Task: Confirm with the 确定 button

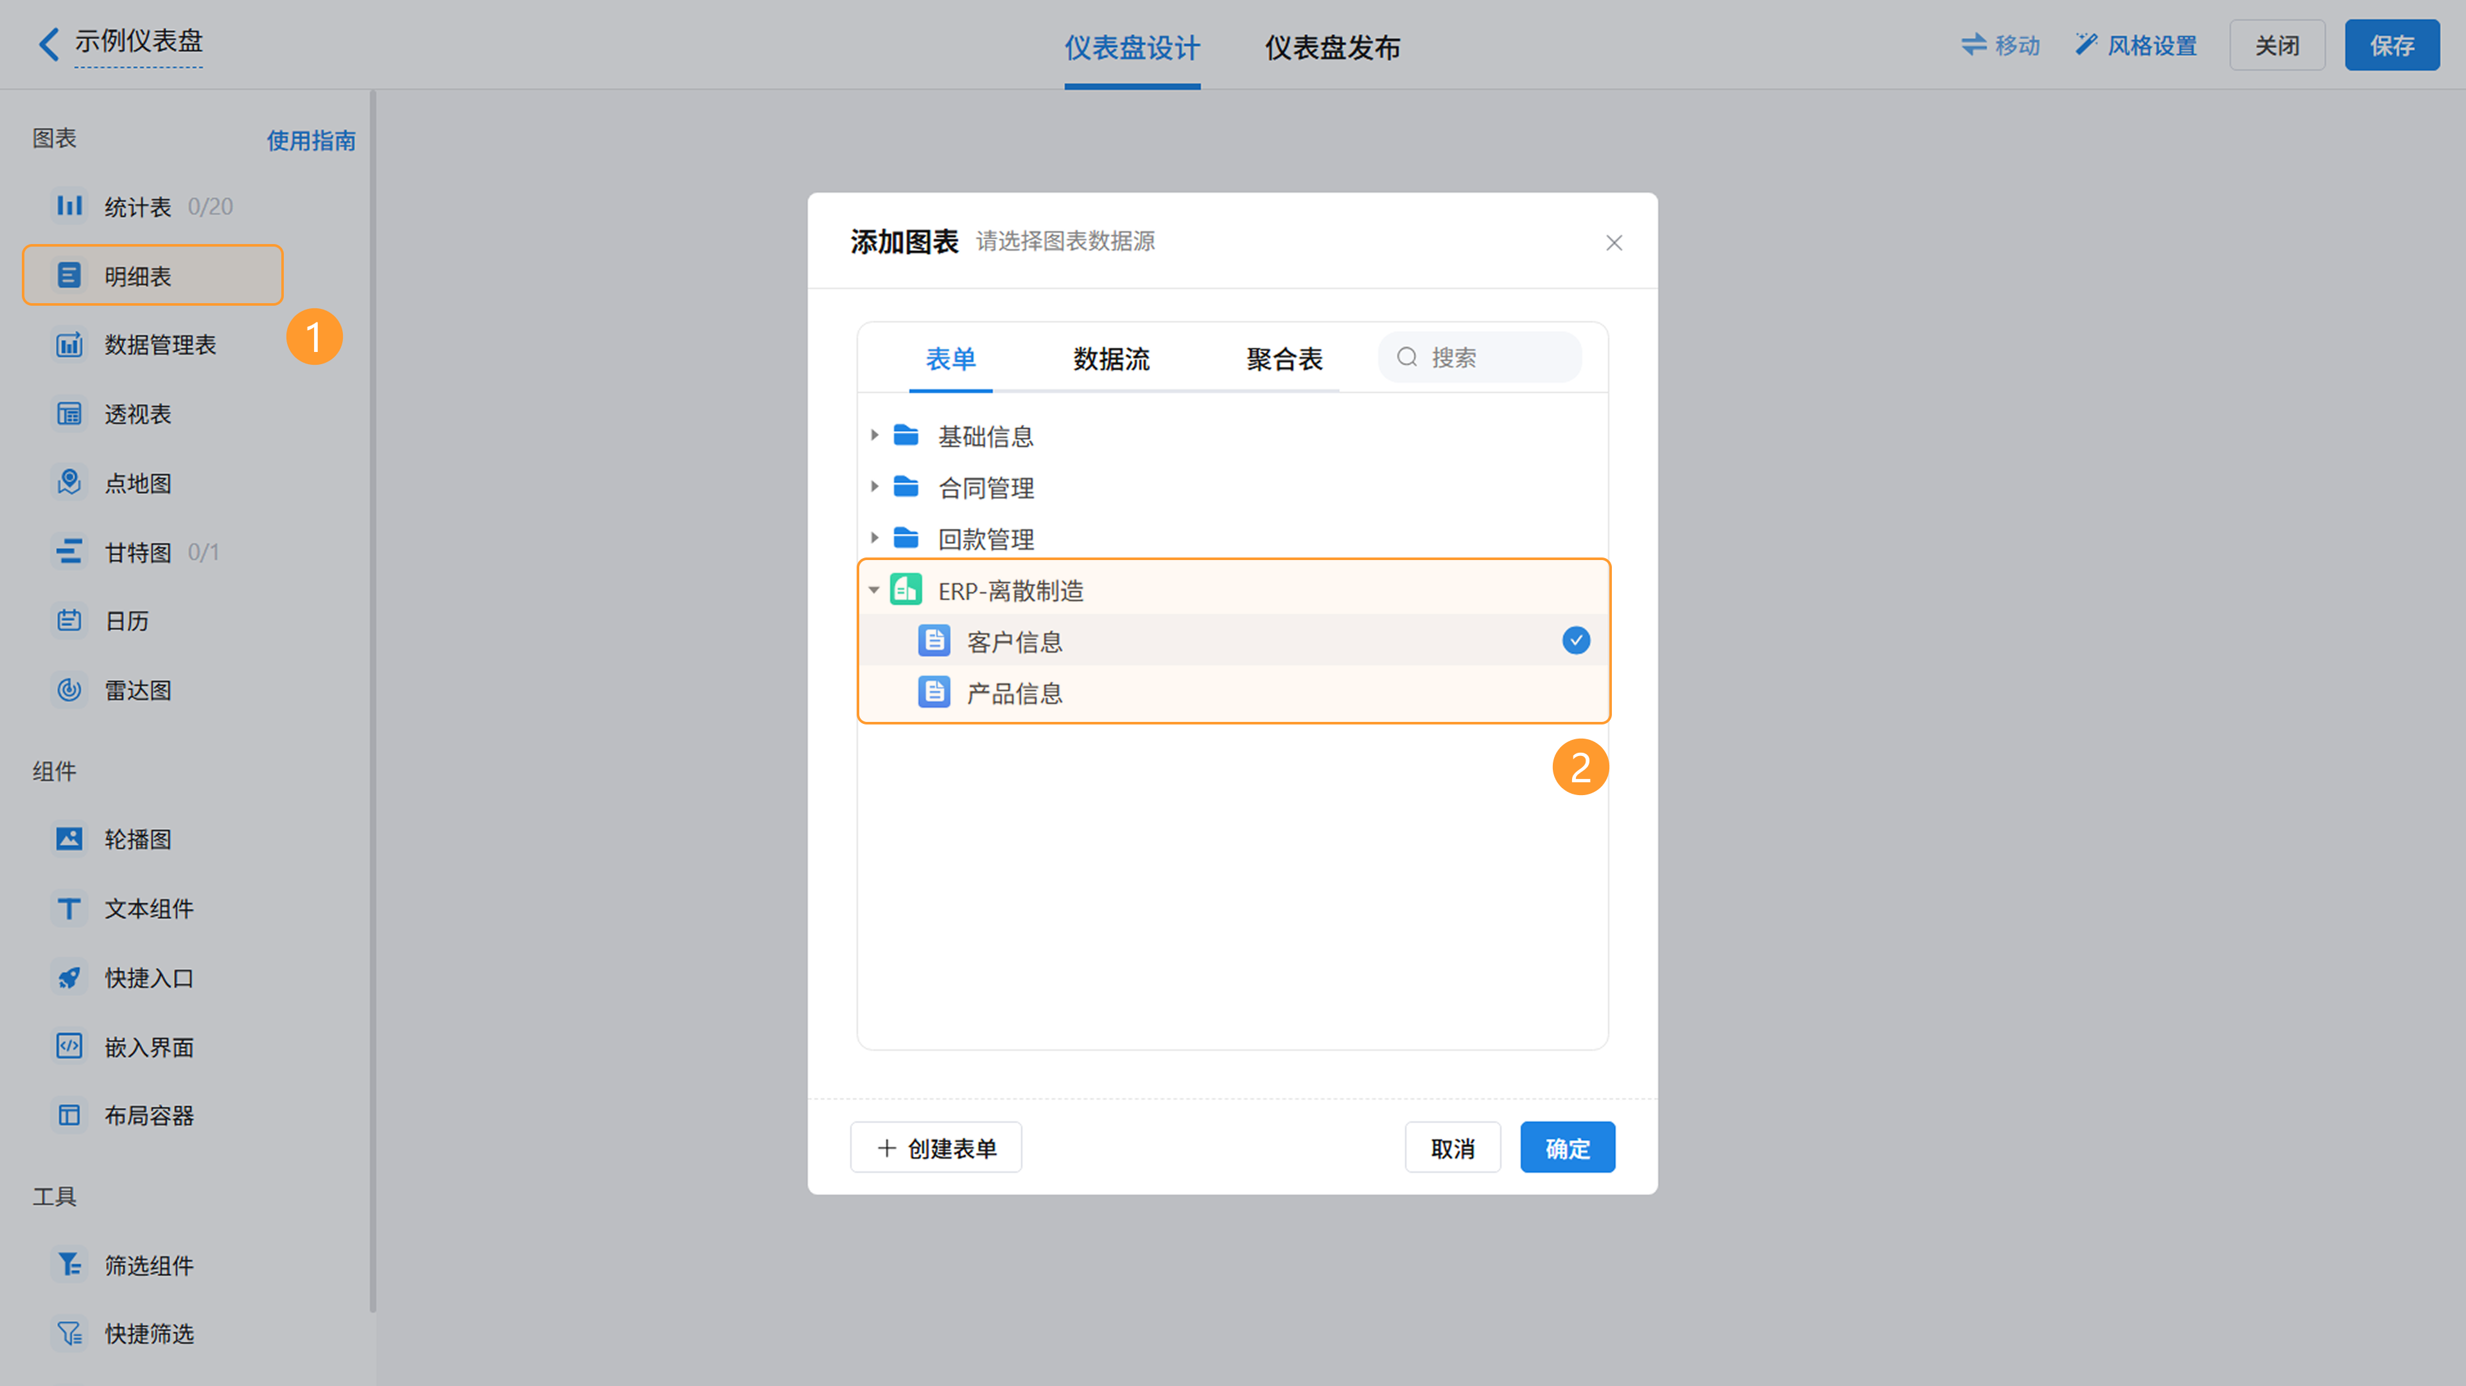Action: (x=1567, y=1148)
